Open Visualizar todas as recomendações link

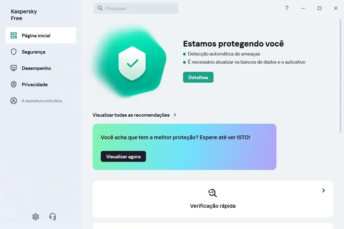click(x=131, y=115)
